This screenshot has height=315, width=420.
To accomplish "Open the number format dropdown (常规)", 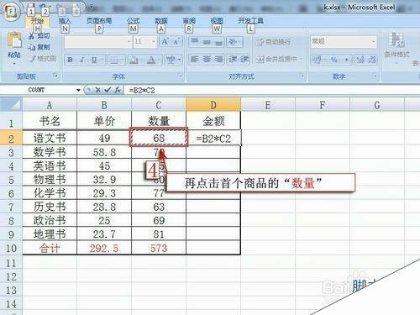I will coord(374,42).
